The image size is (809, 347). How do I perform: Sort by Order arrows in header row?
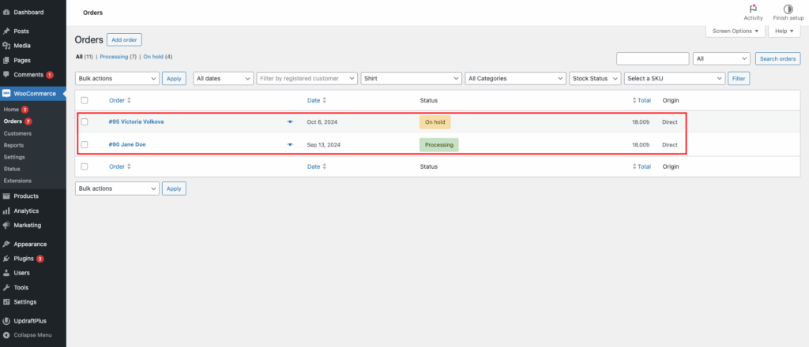[129, 100]
